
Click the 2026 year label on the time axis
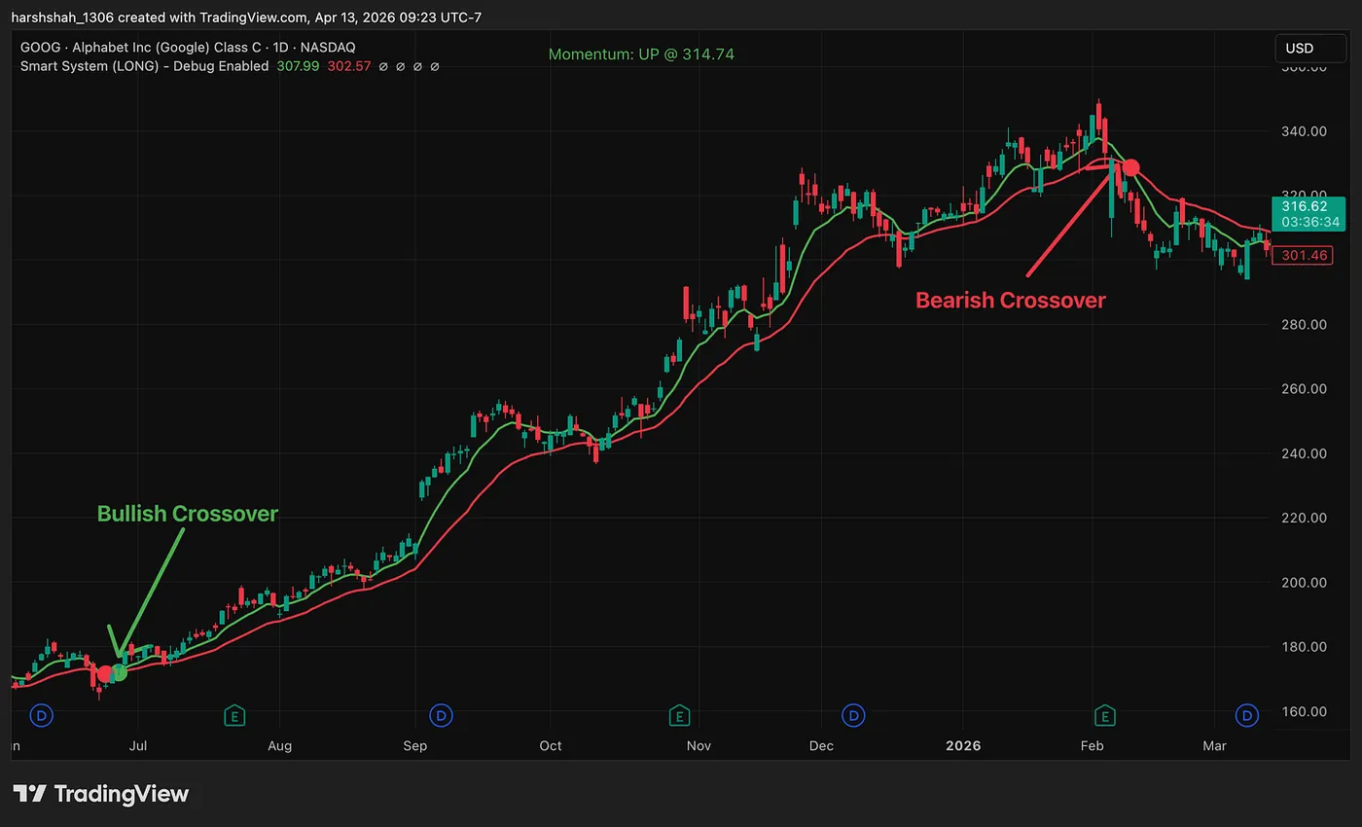pos(963,746)
